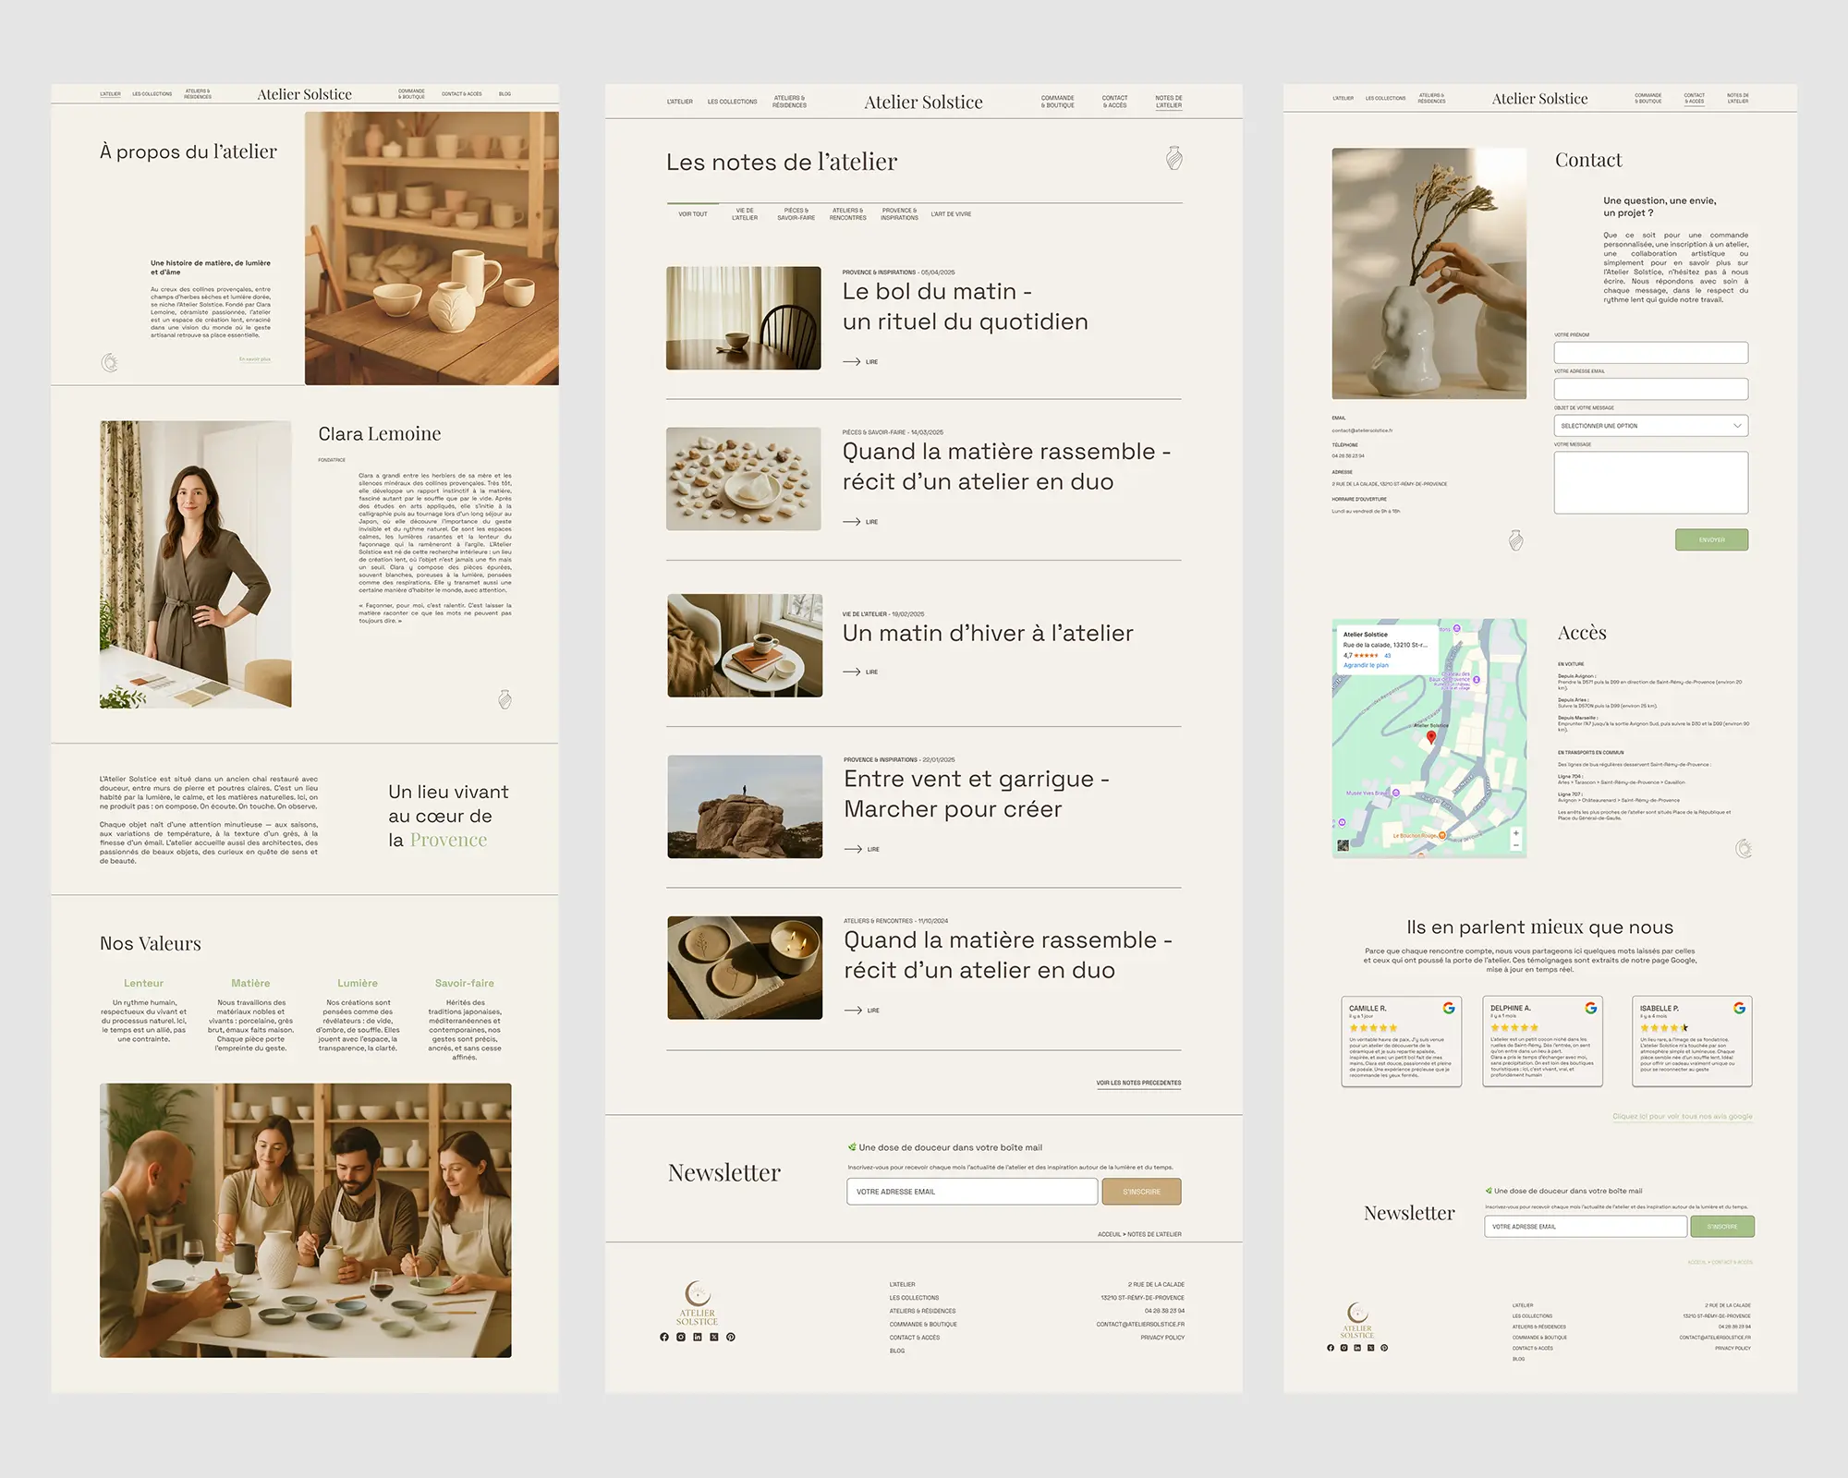The height and width of the screenshot is (1478, 1848).
Task: Follow 'Voir les notes précédentes' link
Action: 1138,1083
